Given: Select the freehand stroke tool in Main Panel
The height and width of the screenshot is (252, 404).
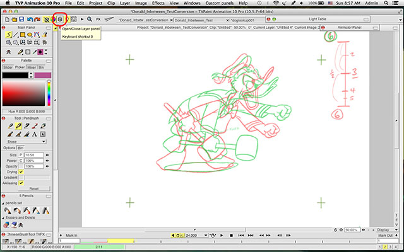Looking at the screenshot, I should (9, 35).
